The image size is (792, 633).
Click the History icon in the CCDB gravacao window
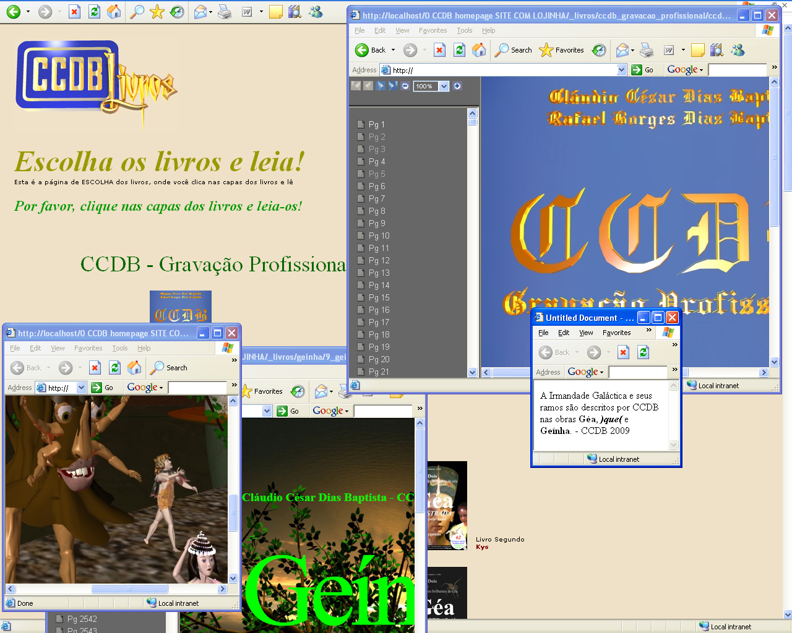coord(599,50)
